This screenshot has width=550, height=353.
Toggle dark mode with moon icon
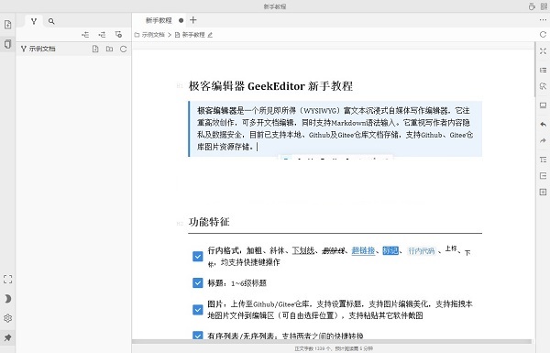[7, 299]
